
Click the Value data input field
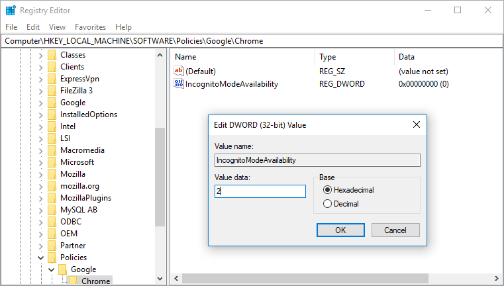tap(260, 191)
